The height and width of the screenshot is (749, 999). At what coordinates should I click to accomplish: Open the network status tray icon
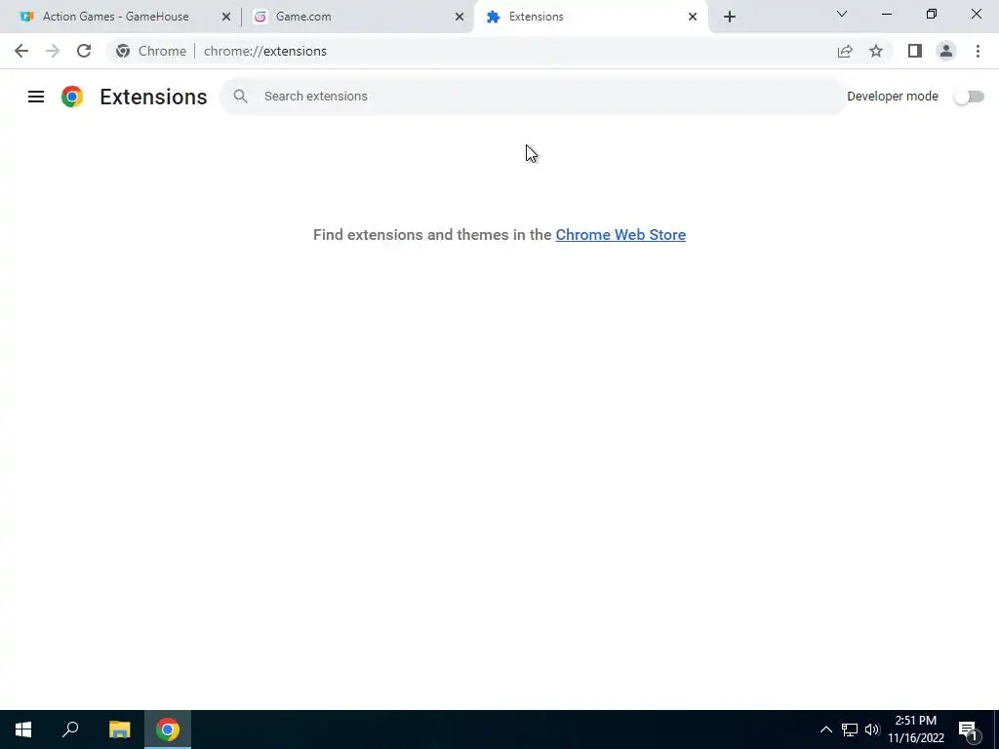pyautogui.click(x=850, y=729)
